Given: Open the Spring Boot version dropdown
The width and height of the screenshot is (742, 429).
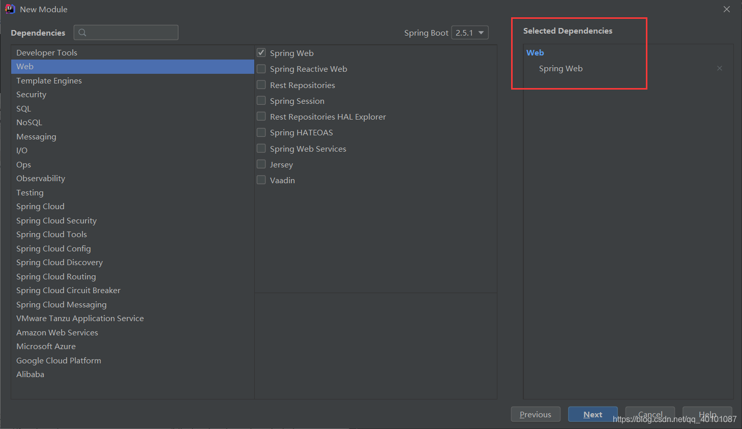Looking at the screenshot, I should tap(470, 33).
